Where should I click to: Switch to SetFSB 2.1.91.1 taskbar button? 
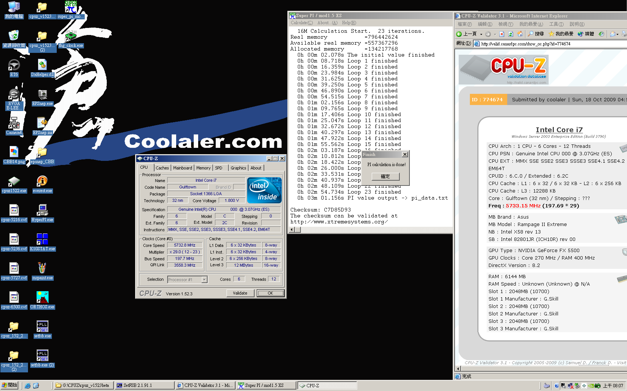click(144, 385)
